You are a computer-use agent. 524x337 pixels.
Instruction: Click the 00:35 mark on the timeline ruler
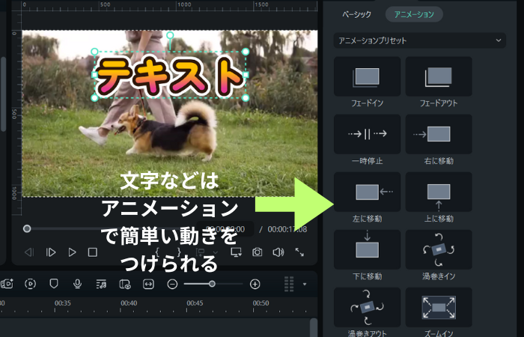pos(62,303)
